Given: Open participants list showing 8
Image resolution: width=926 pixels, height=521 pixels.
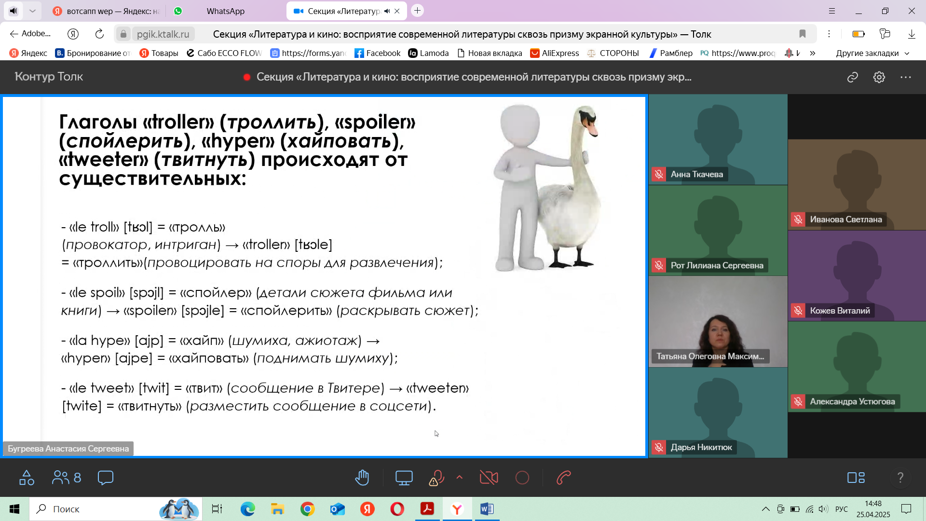Looking at the screenshot, I should 66,478.
